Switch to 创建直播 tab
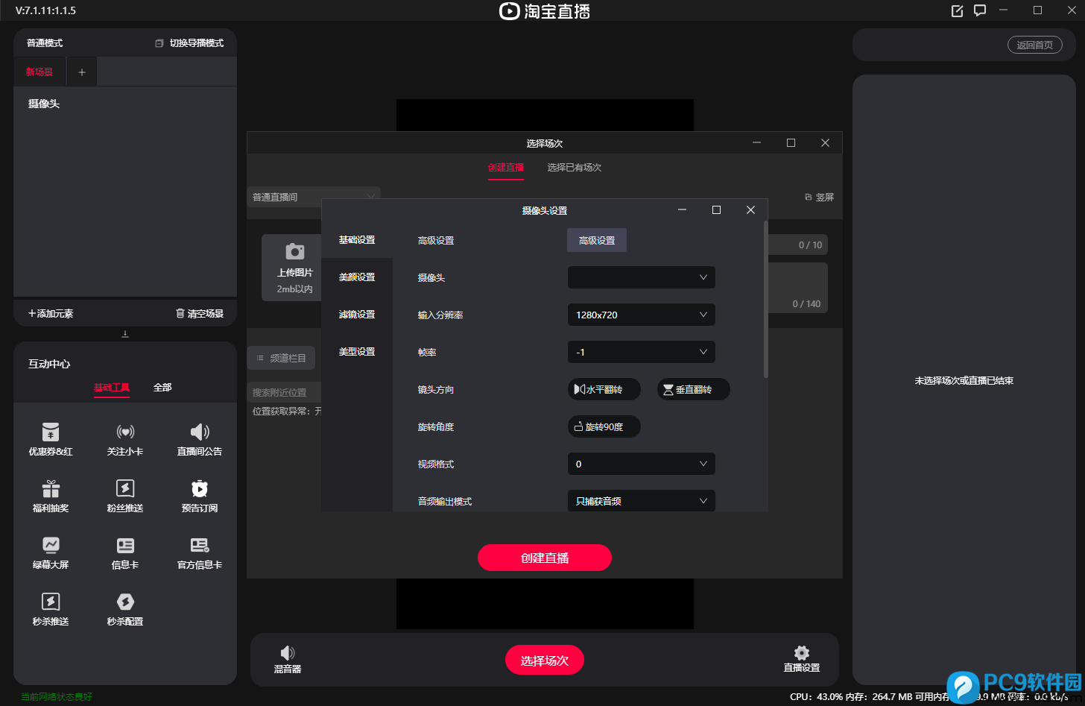The width and height of the screenshot is (1085, 706). pyautogui.click(x=506, y=168)
